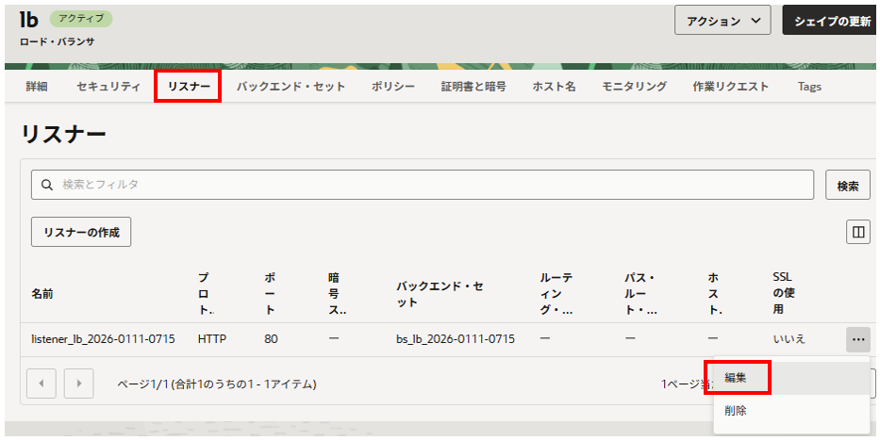The image size is (880, 441).
Task: Click the search magnifier icon
Action: click(x=46, y=185)
